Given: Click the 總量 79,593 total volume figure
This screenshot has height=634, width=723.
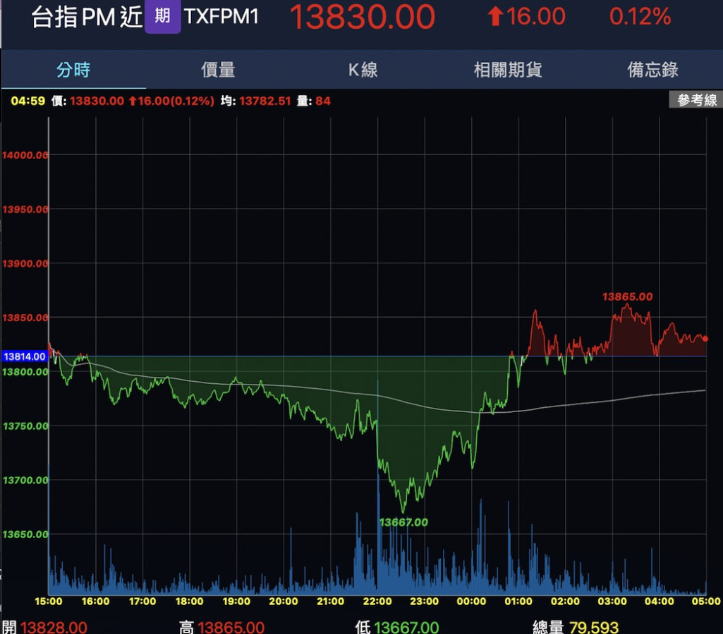Looking at the screenshot, I should point(575,627).
